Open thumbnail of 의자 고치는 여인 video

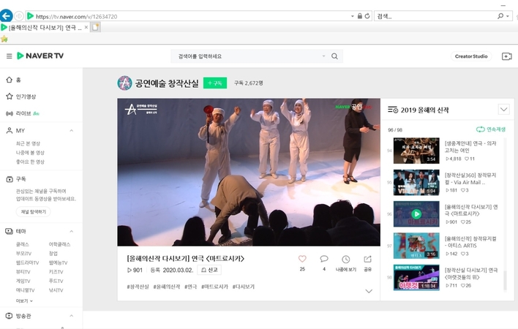416,151
